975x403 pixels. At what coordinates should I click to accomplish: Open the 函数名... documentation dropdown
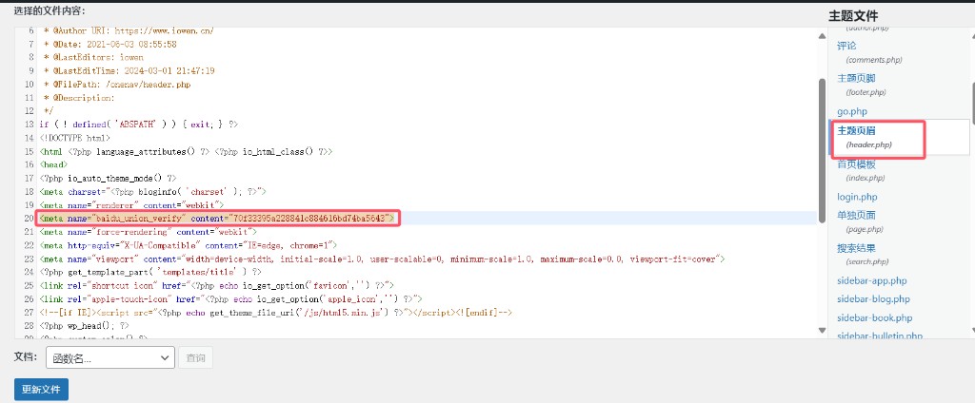pos(110,357)
